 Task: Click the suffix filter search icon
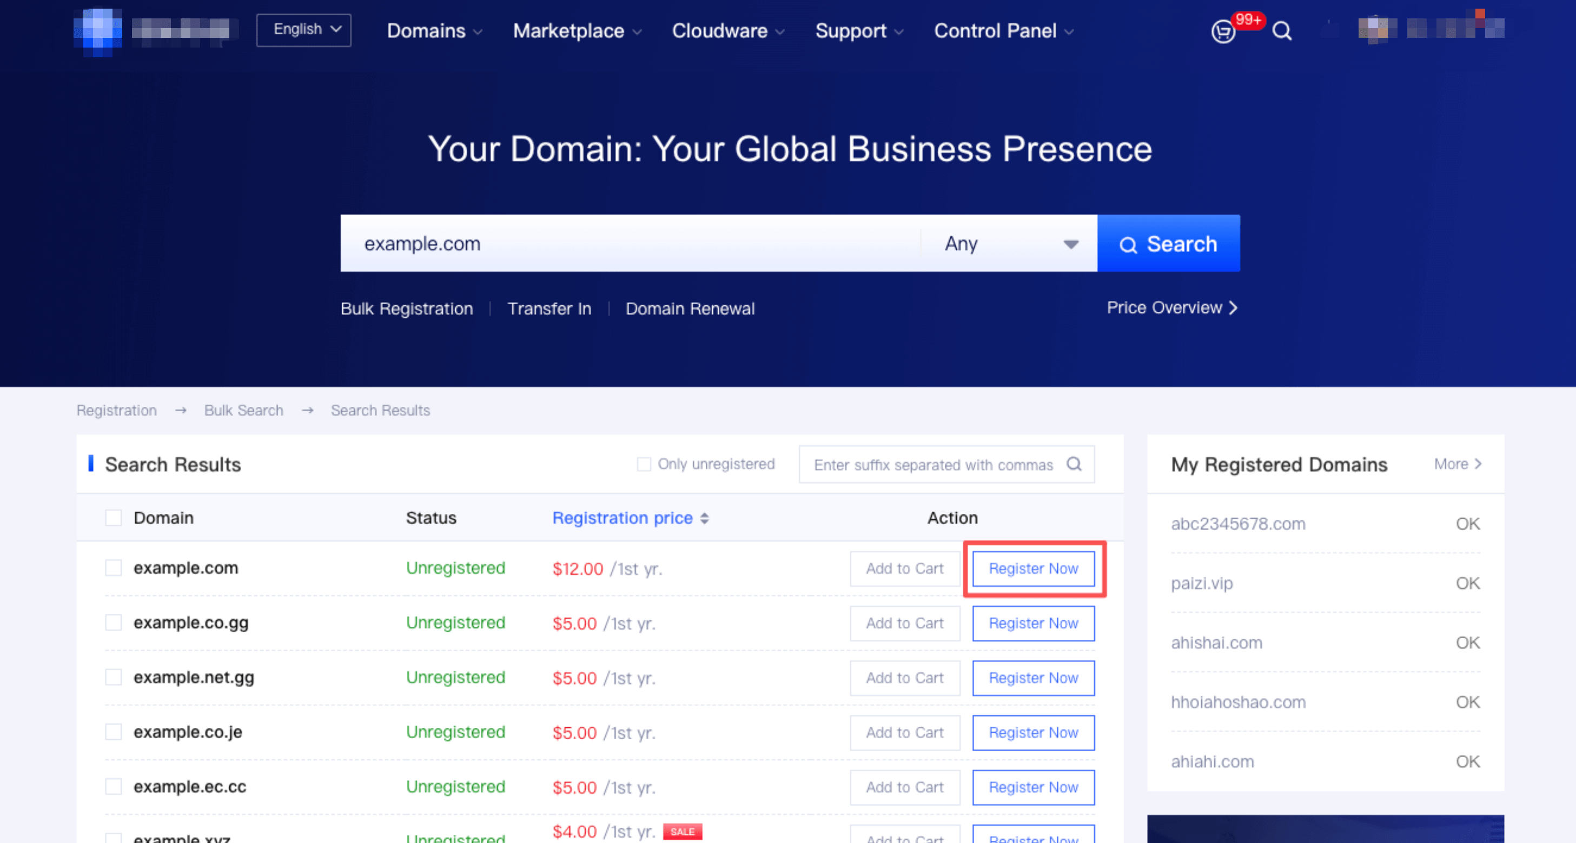click(1074, 464)
